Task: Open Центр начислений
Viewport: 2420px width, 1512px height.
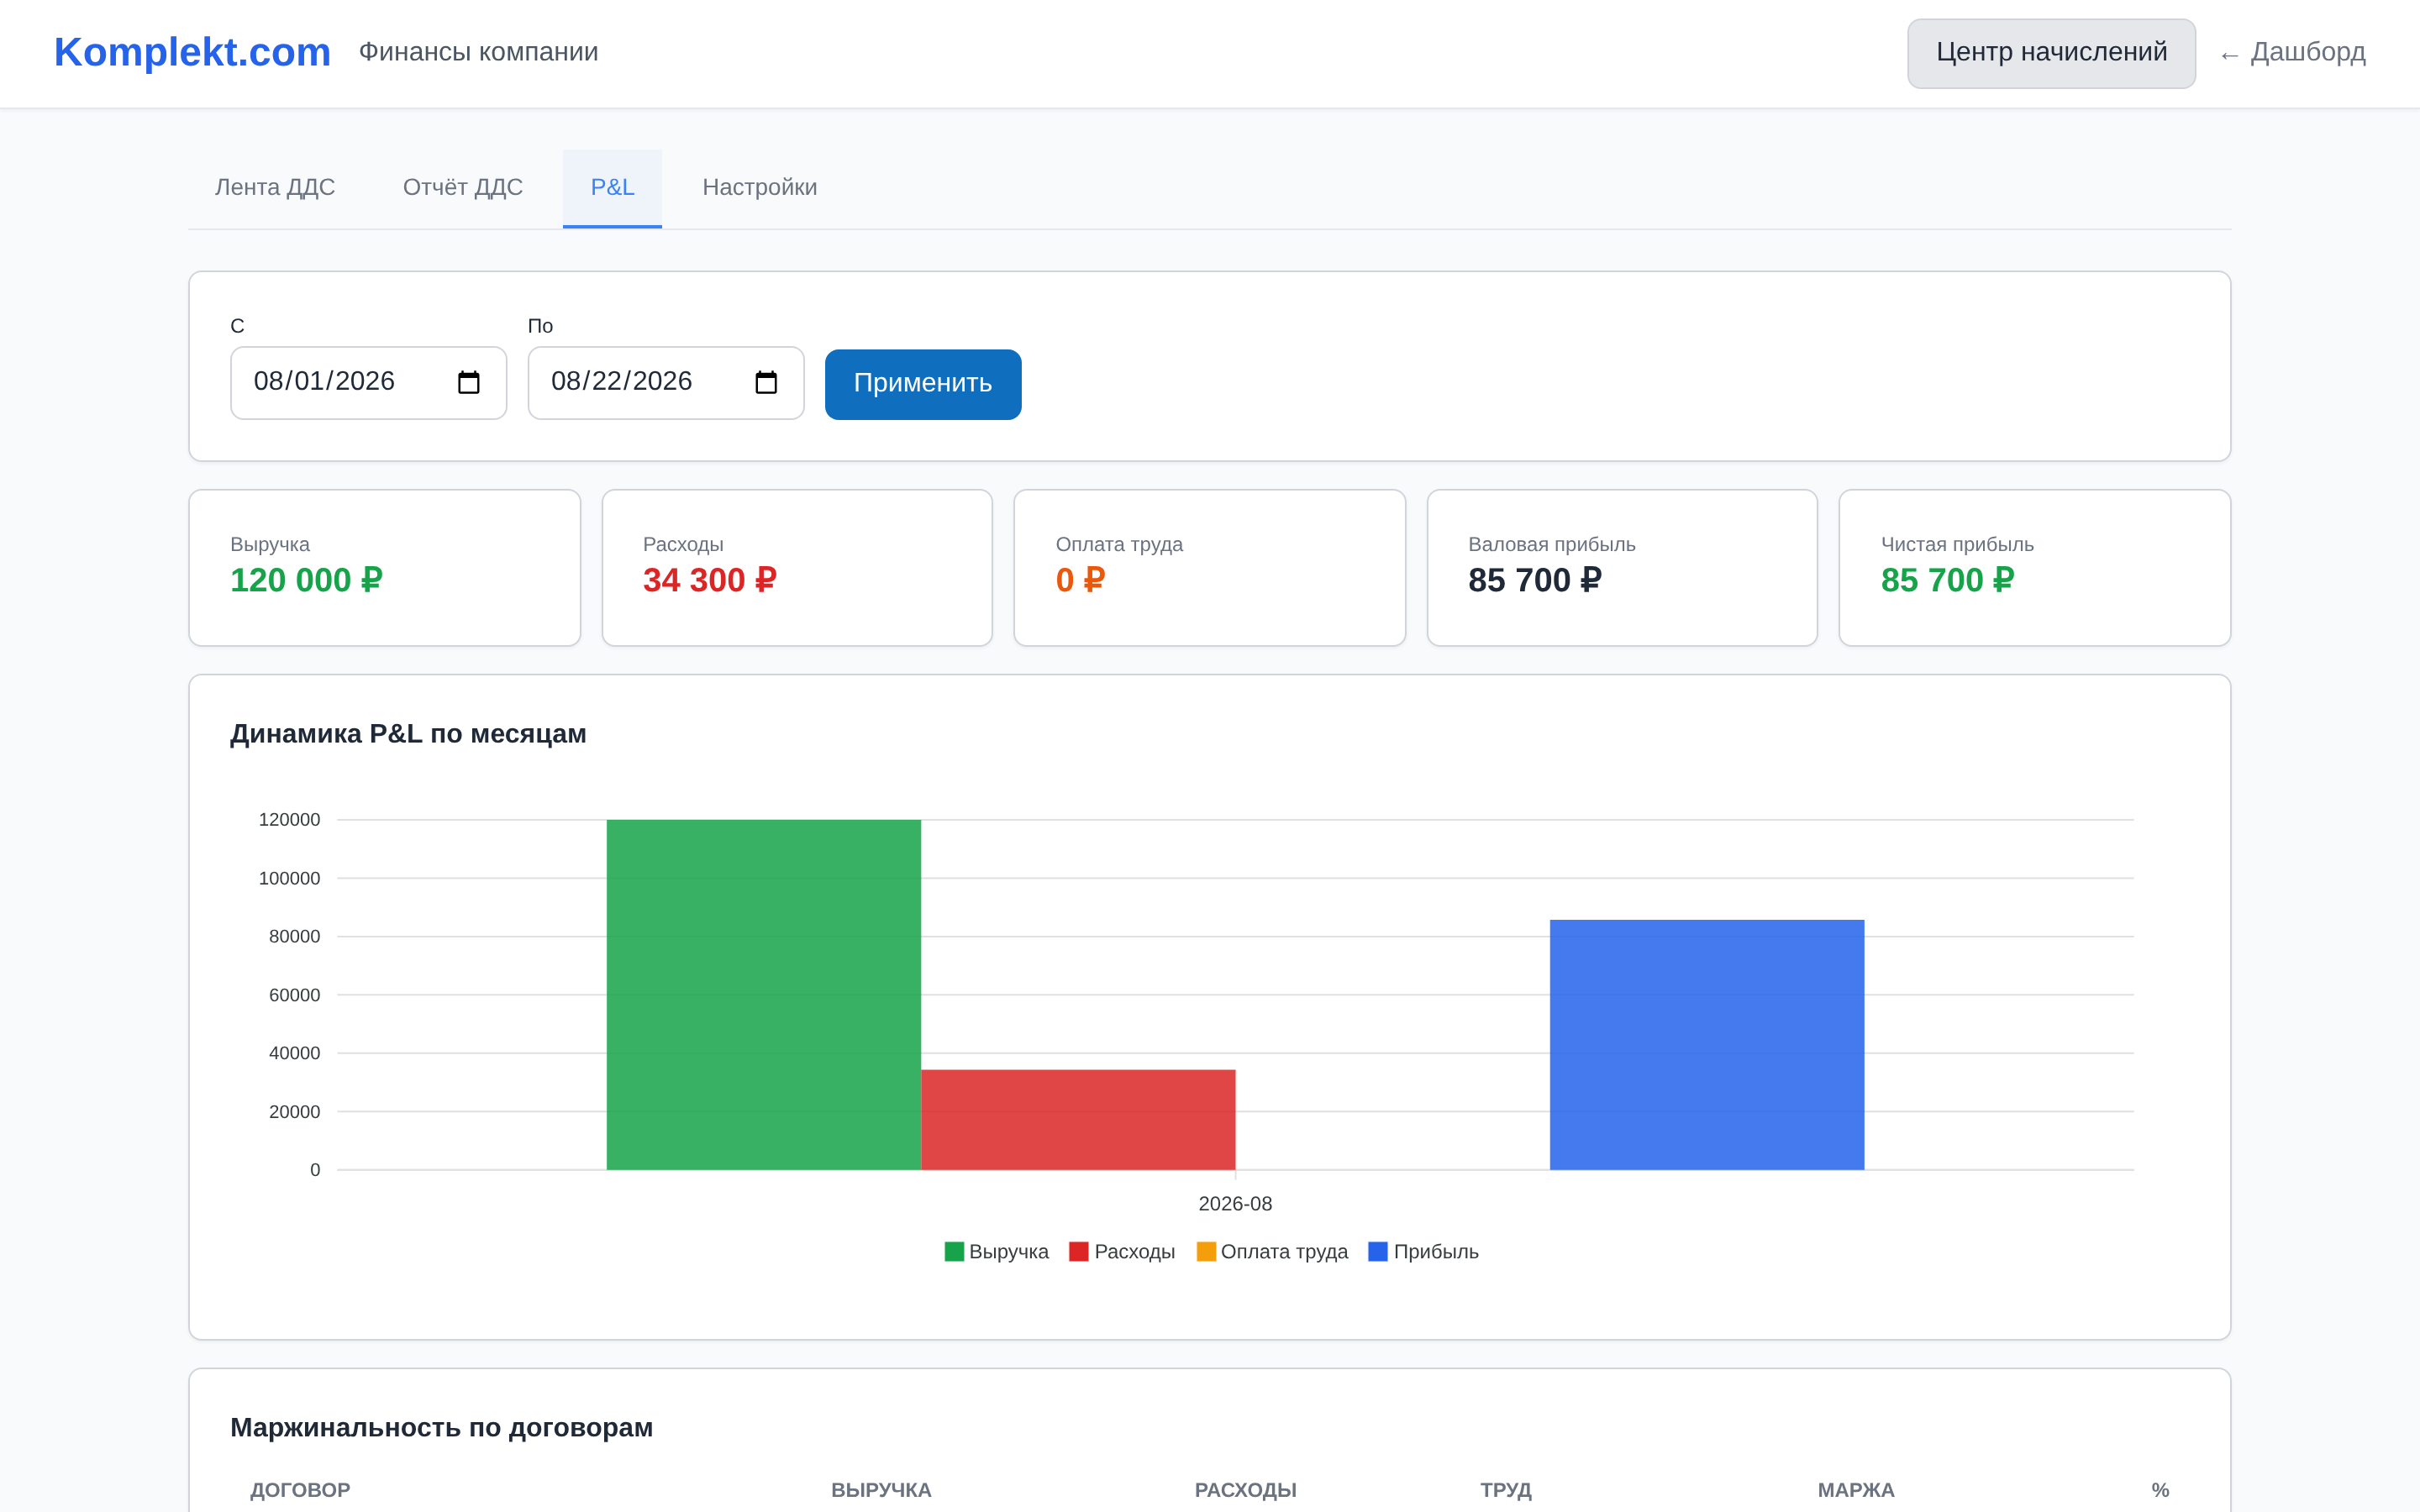Action: pyautogui.click(x=2051, y=53)
